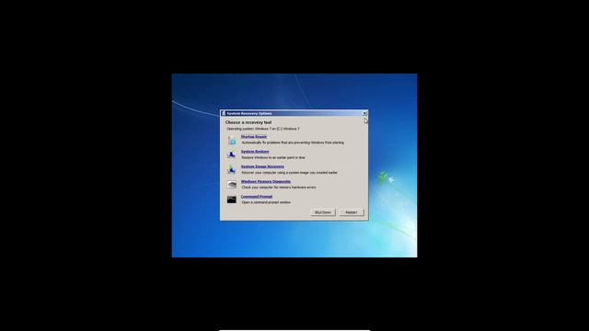
Task: Close the System Recovery Options dialog
Action: coord(364,113)
